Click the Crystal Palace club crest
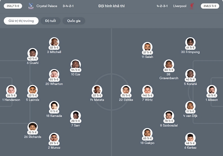This screenshot has height=156, width=223. [x=31, y=6]
